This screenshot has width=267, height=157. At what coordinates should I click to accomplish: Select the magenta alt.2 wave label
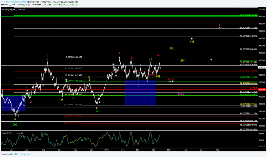coord(181,94)
